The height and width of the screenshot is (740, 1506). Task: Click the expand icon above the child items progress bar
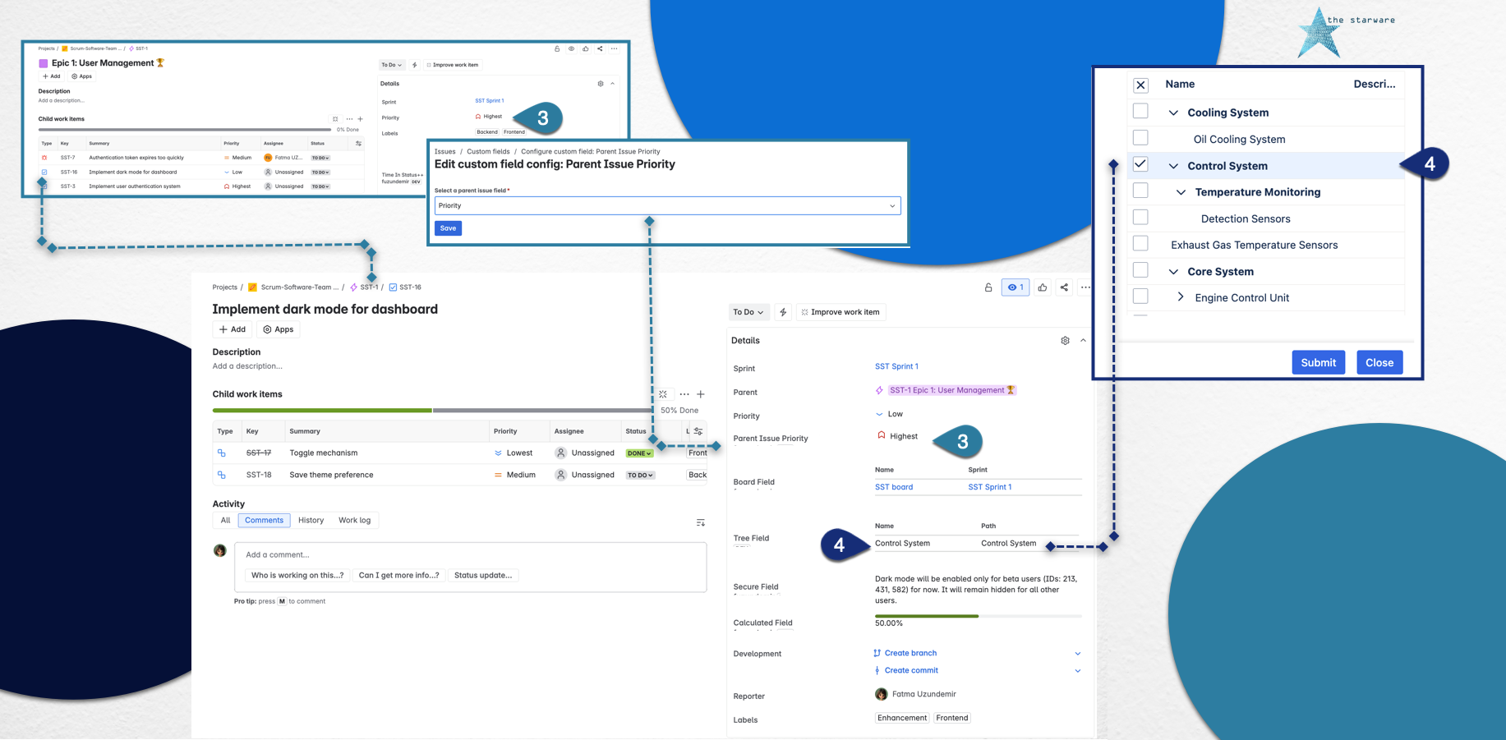point(664,394)
